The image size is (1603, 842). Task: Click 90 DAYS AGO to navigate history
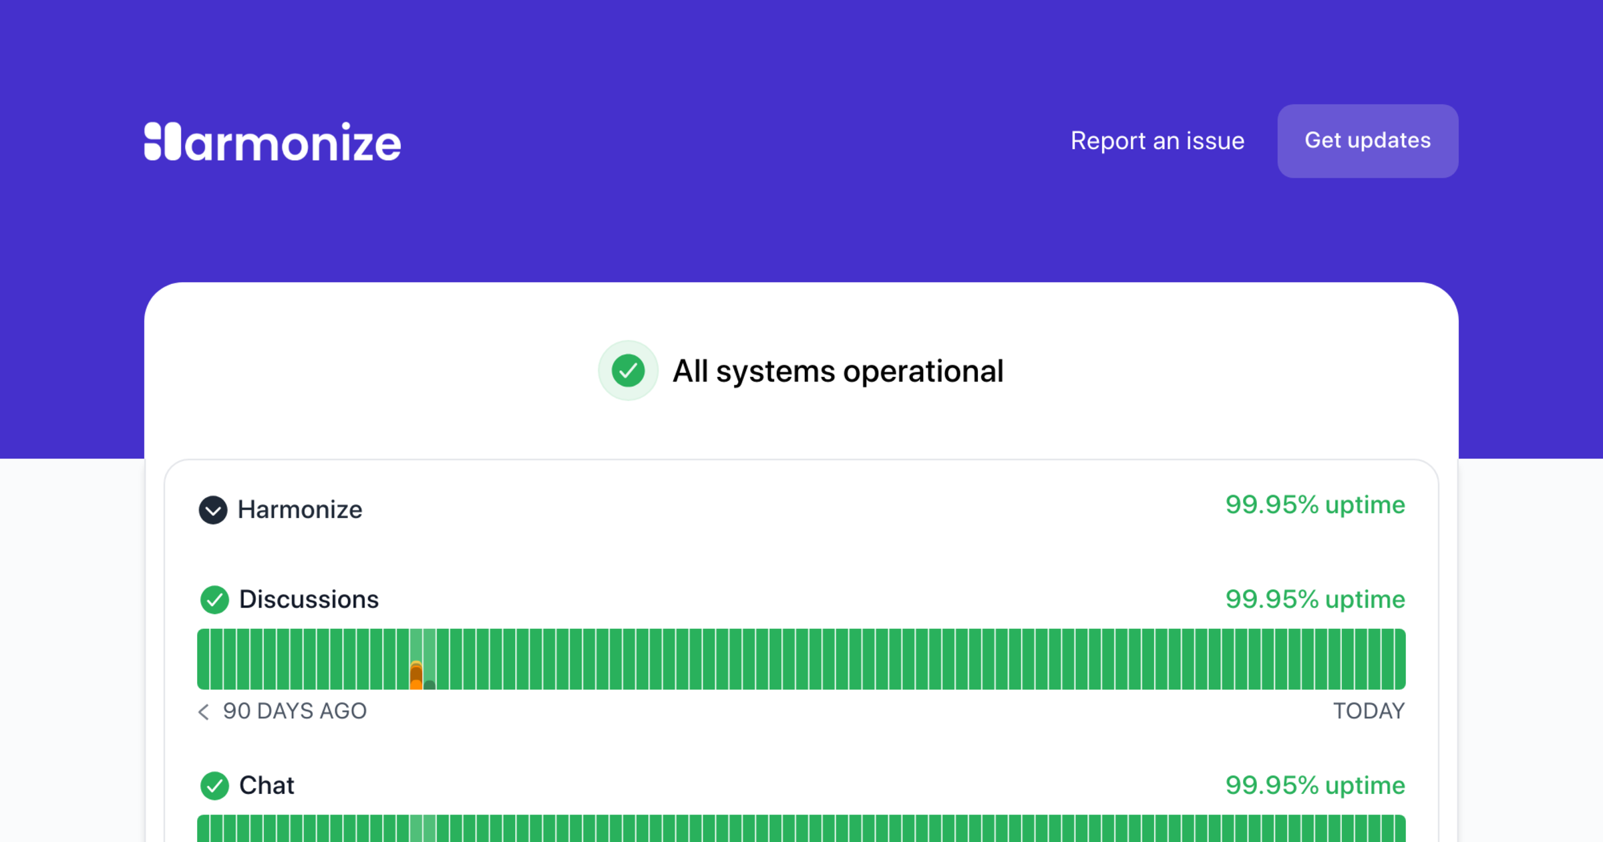pyautogui.click(x=295, y=712)
